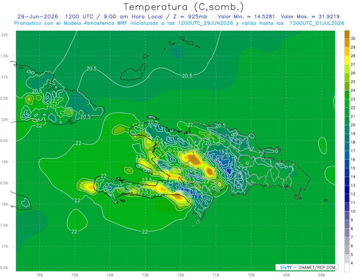This screenshot has width=361, height=279.
Task: Click the '22N' latitude axis label
Action: (x=5, y=35)
